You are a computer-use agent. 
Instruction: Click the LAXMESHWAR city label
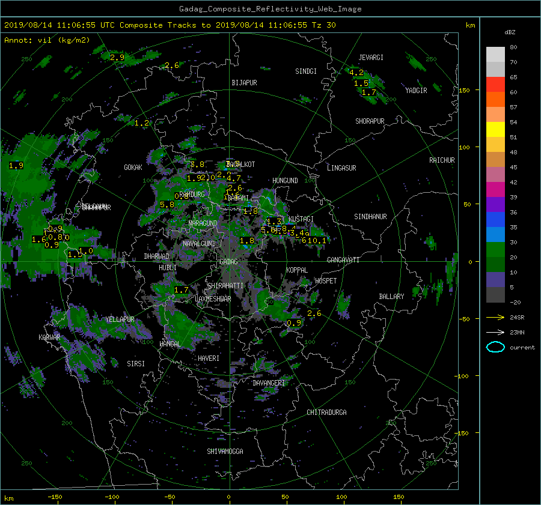click(213, 299)
